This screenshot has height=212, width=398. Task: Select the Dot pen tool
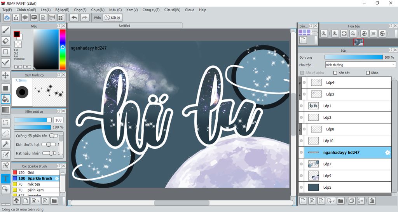5,63
